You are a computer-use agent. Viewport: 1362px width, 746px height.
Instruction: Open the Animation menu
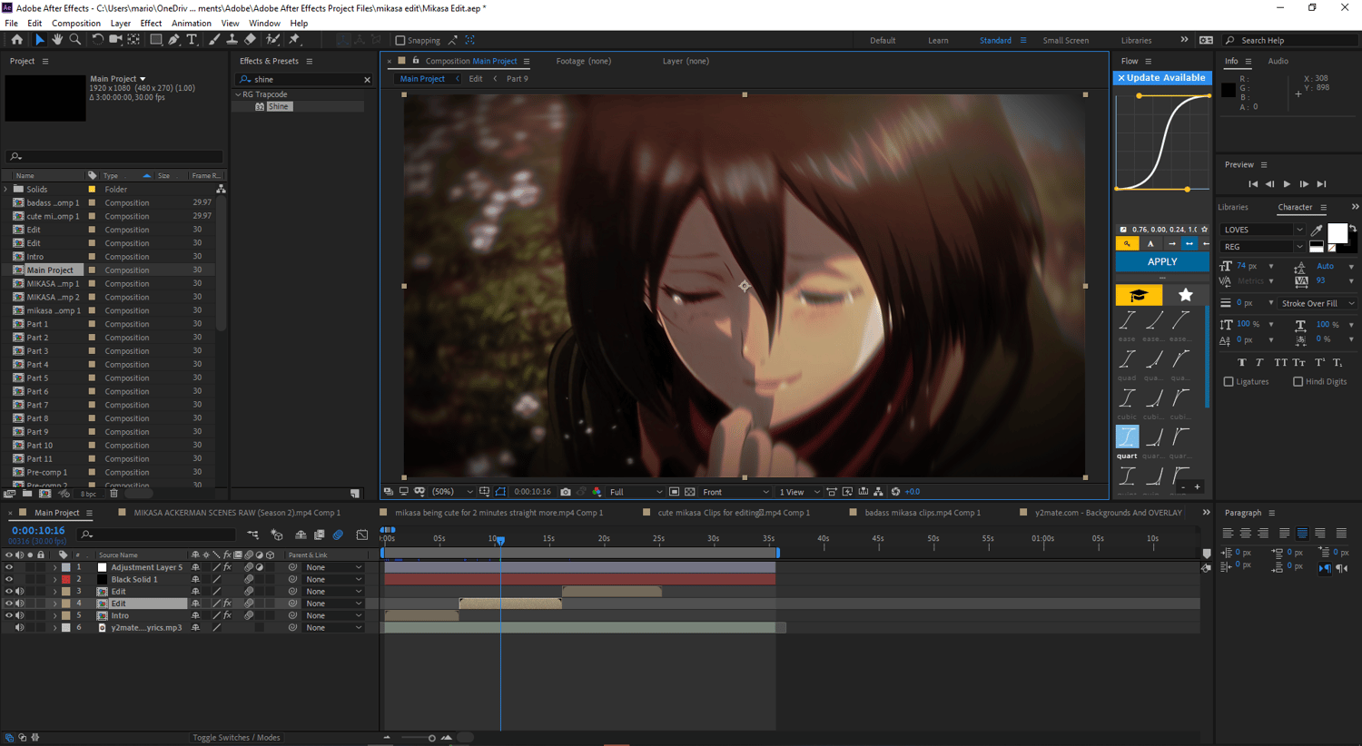pos(191,23)
